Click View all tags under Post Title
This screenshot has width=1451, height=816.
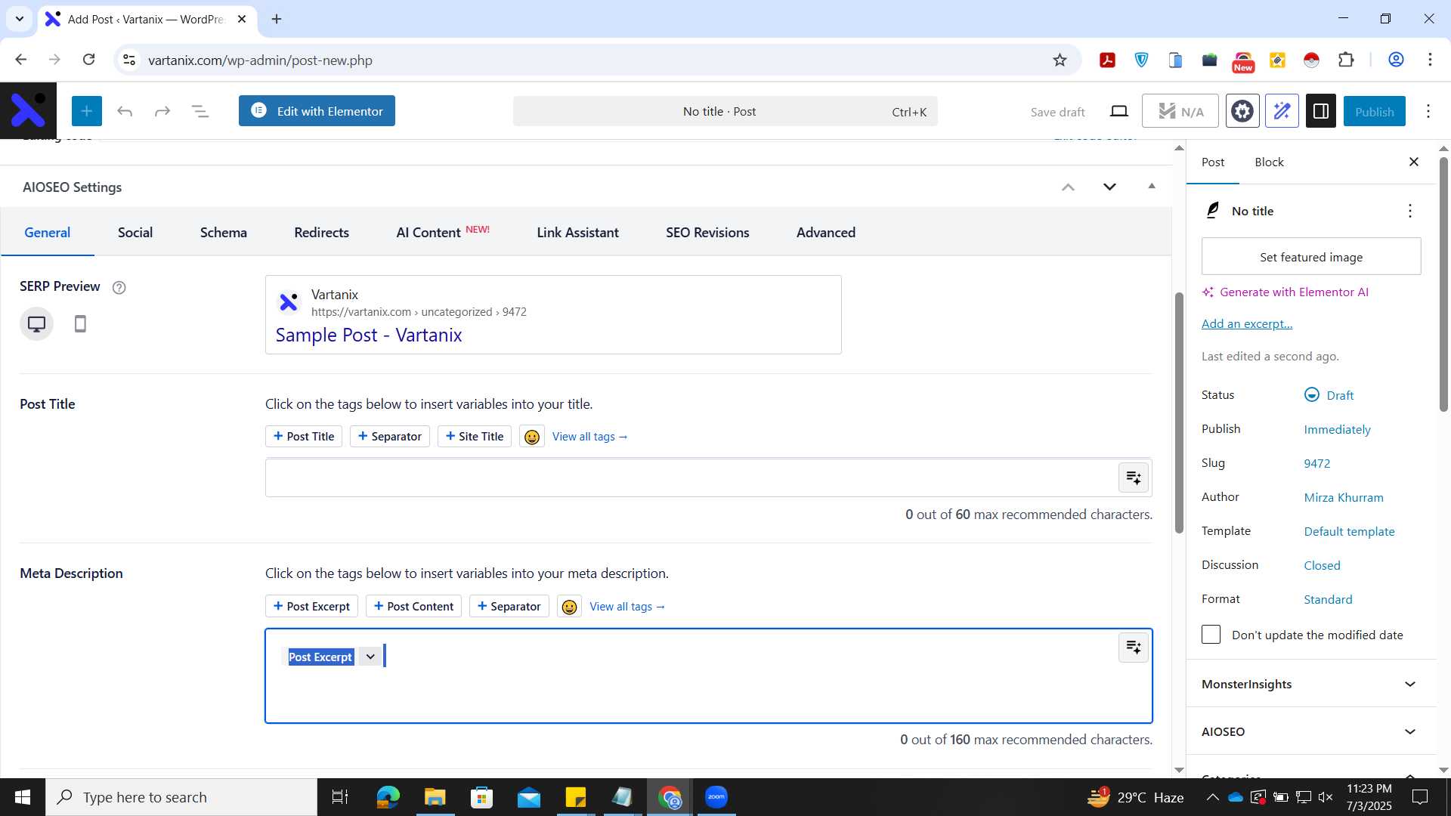click(x=589, y=437)
